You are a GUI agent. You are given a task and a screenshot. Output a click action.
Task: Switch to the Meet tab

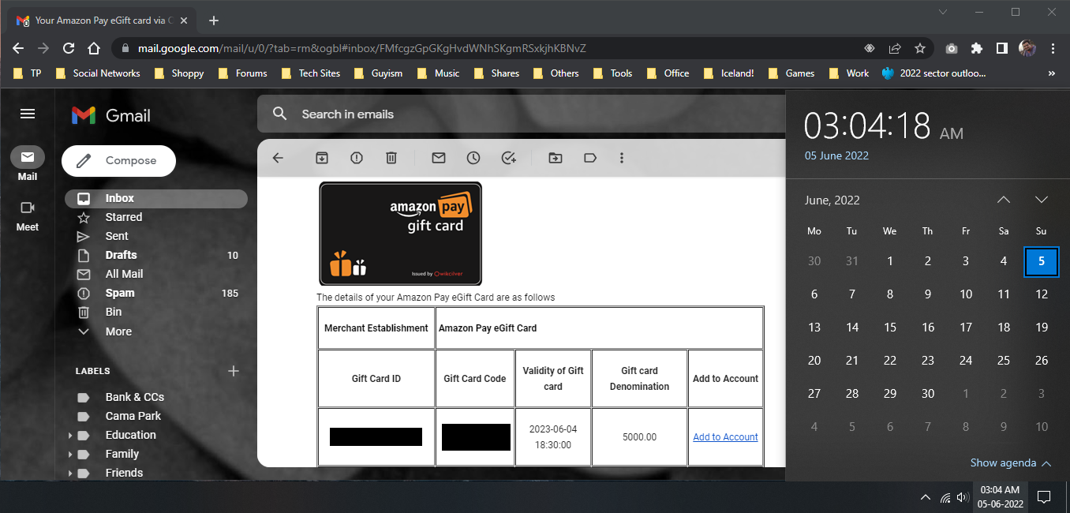click(28, 215)
